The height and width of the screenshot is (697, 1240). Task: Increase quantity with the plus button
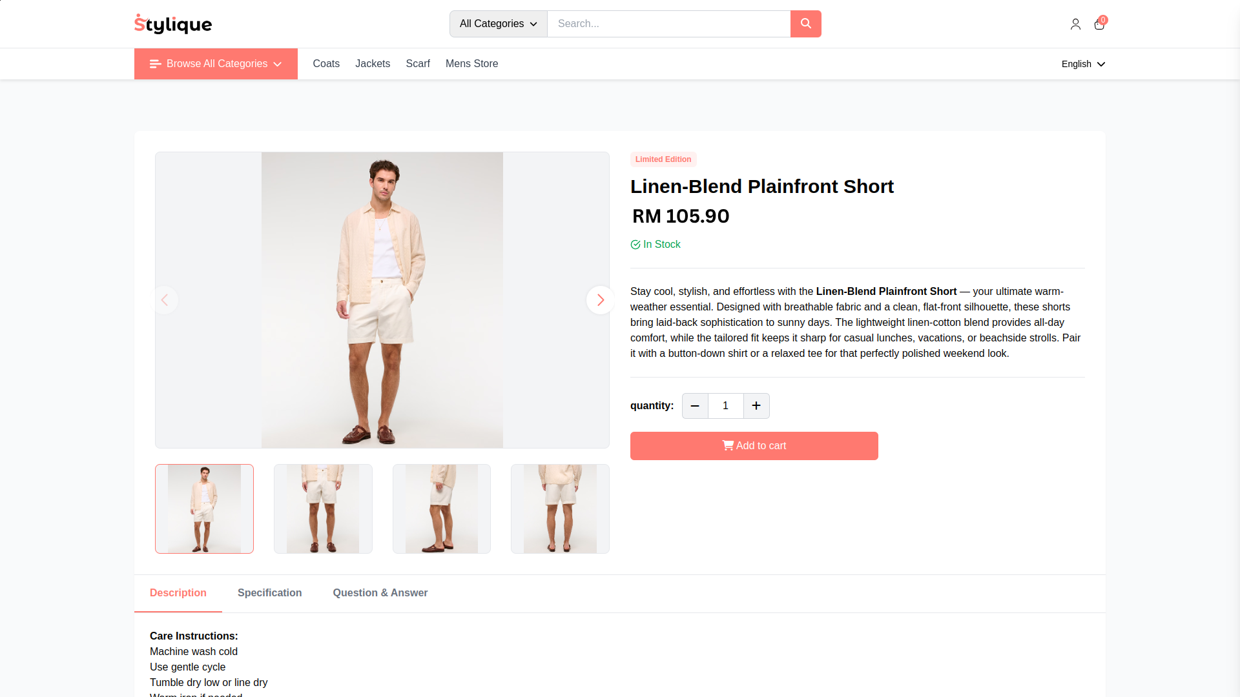(756, 406)
